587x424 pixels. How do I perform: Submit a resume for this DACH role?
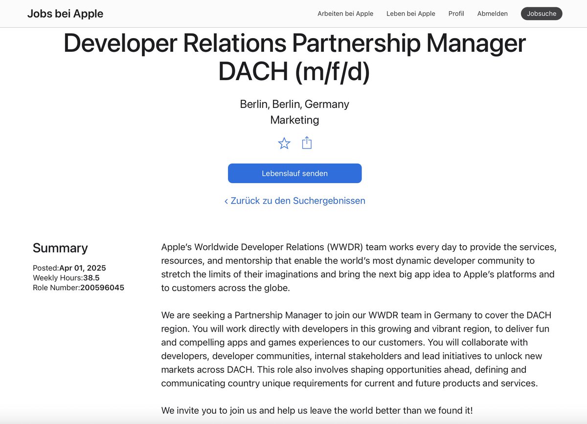[294, 173]
